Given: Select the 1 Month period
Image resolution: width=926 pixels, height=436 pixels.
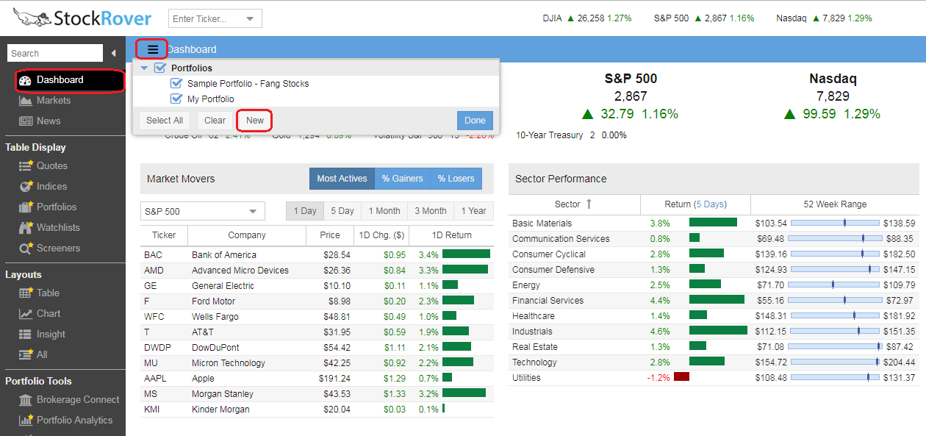Looking at the screenshot, I should (x=384, y=211).
